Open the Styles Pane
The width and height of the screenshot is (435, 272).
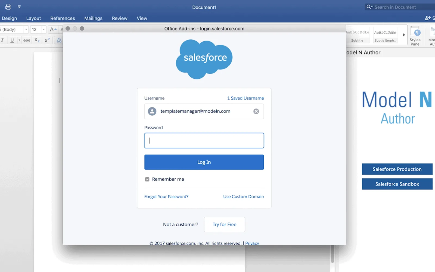point(415,35)
